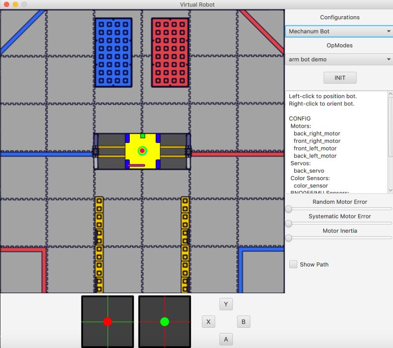This screenshot has width=393, height=348.
Task: Open the Configurations dropdown showing Mechanum Bot
Action: click(339, 31)
